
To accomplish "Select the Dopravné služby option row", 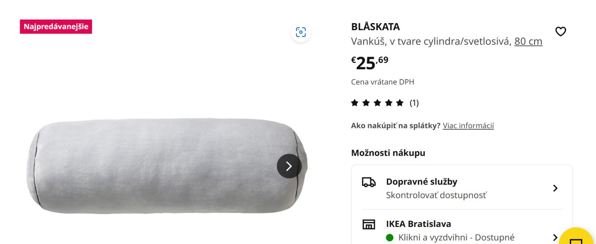I will [x=462, y=188].
